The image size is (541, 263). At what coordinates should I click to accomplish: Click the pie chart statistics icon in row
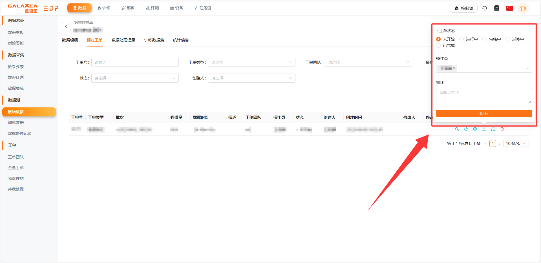[x=466, y=129]
